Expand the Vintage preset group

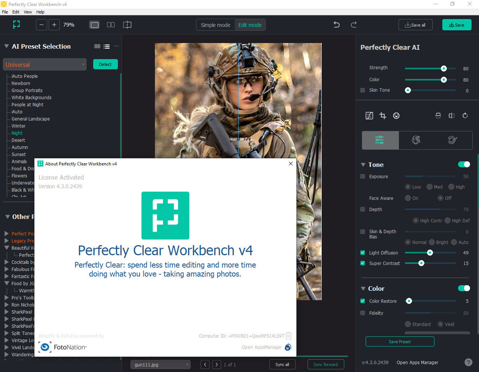click(x=7, y=340)
